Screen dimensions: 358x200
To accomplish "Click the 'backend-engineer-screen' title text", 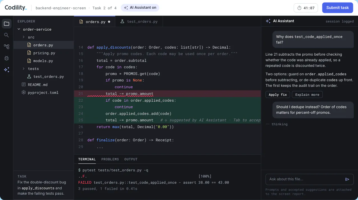I will [61, 8].
